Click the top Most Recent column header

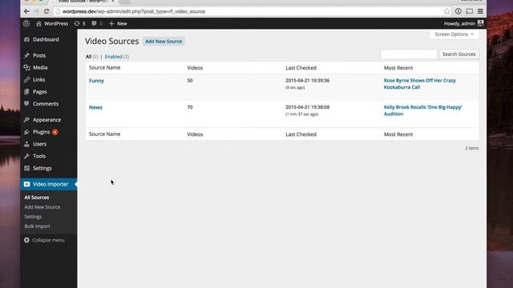point(398,68)
